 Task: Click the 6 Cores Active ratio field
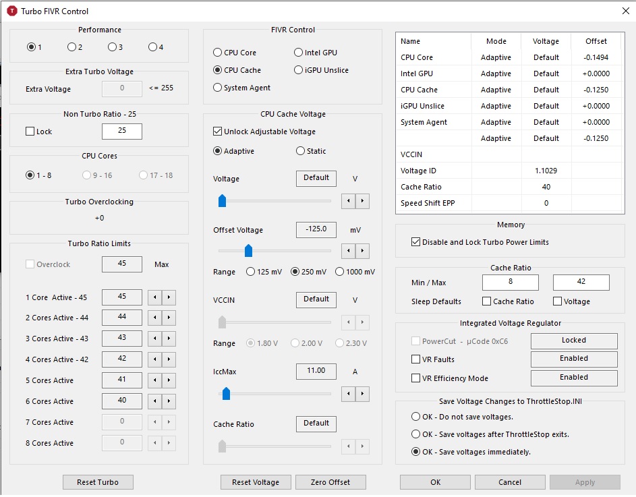coord(122,401)
